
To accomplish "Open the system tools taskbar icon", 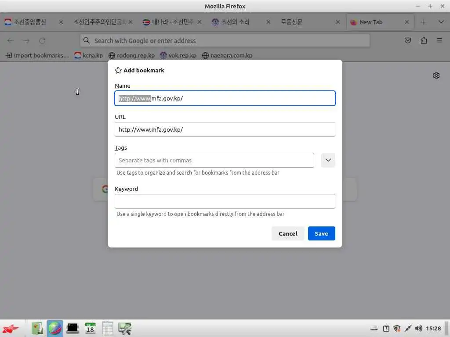I will pos(125,328).
